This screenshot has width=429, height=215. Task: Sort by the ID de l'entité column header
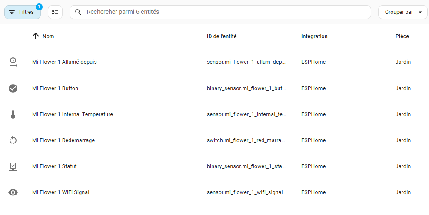[222, 36]
